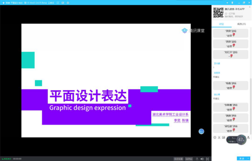Click the floating blue circle button
Image resolution: width=252 pixels, height=161 pixels.
201,131
